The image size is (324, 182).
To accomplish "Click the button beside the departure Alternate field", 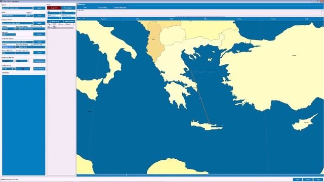I will (x=39, y=34).
